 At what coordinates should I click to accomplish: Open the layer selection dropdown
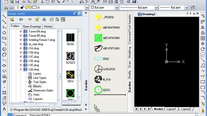point(87,8)
